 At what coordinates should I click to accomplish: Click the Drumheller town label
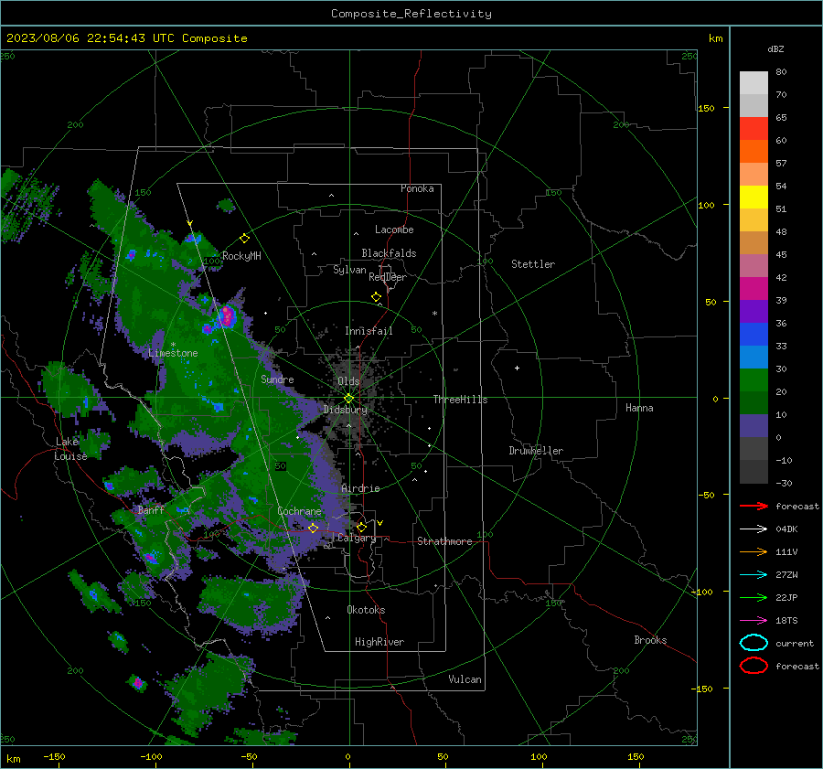click(536, 451)
